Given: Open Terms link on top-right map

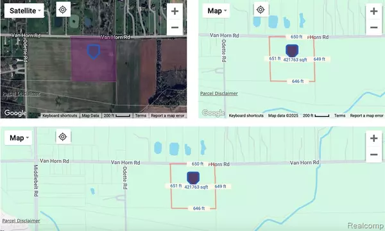Looking at the screenshot, I should click(x=339, y=116).
